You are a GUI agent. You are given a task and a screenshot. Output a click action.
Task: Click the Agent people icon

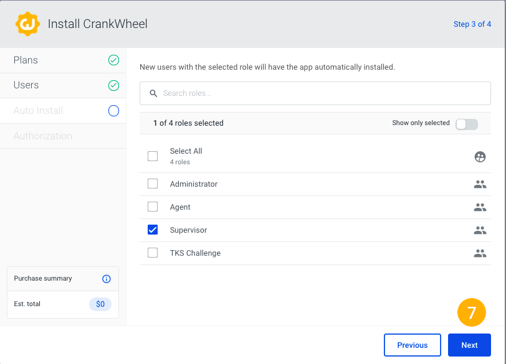(480, 207)
